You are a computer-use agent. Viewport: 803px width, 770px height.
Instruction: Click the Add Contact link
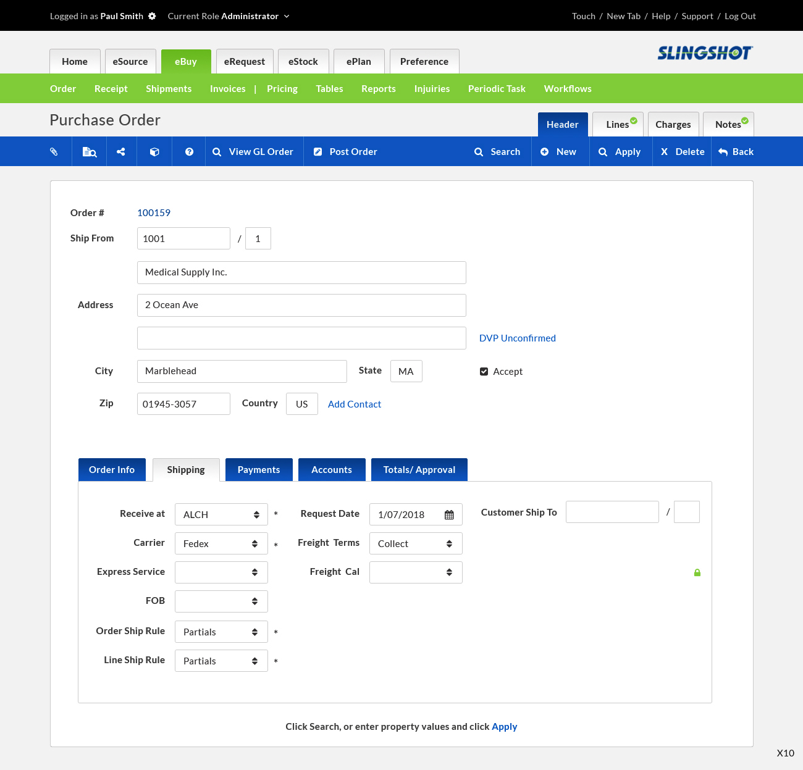tap(355, 404)
